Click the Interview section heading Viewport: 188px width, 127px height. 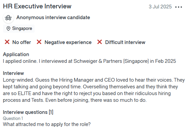pos(13,73)
